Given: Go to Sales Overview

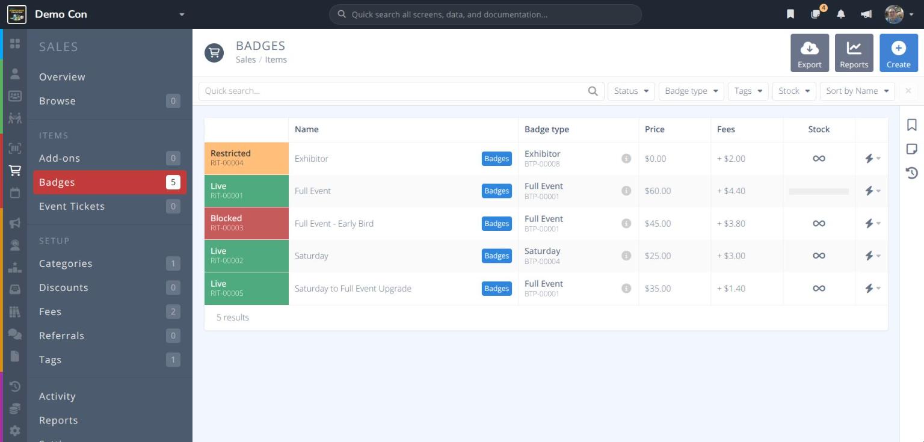Looking at the screenshot, I should tap(62, 77).
